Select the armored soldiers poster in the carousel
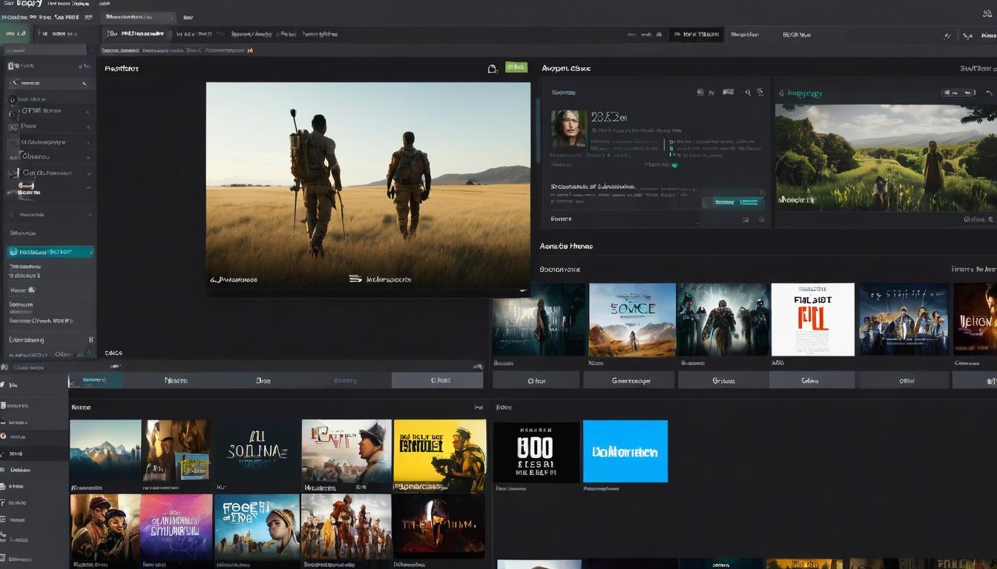Viewport: 997px width, 569px height. [x=723, y=319]
